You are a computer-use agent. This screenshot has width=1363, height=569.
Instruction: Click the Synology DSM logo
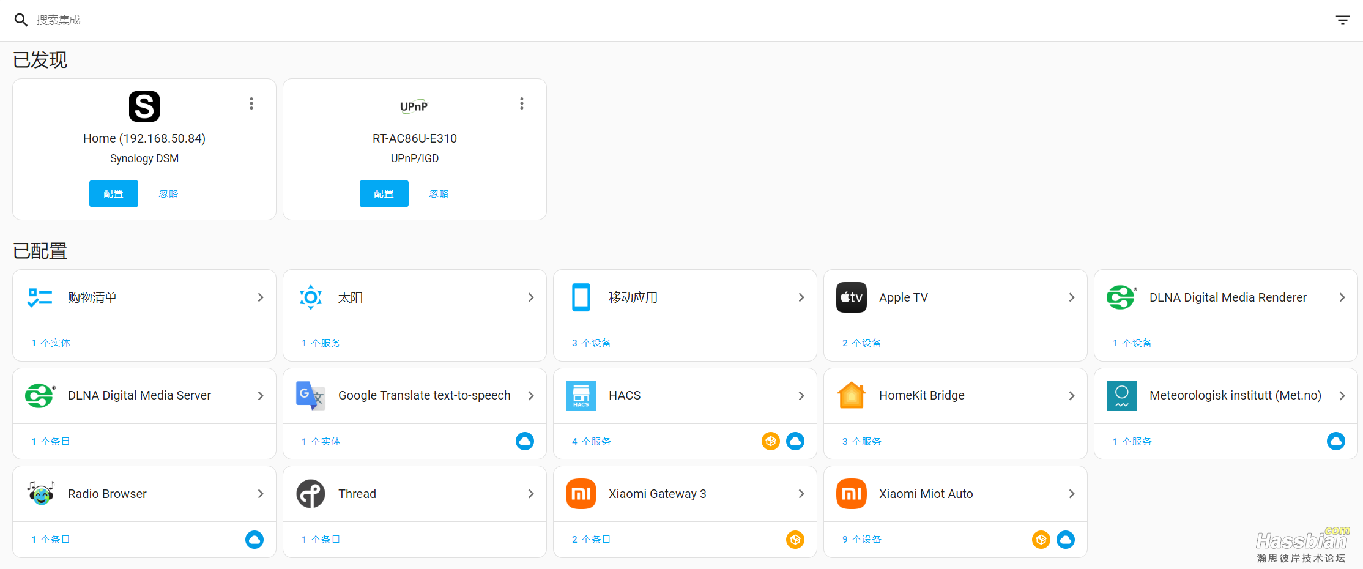tap(144, 106)
